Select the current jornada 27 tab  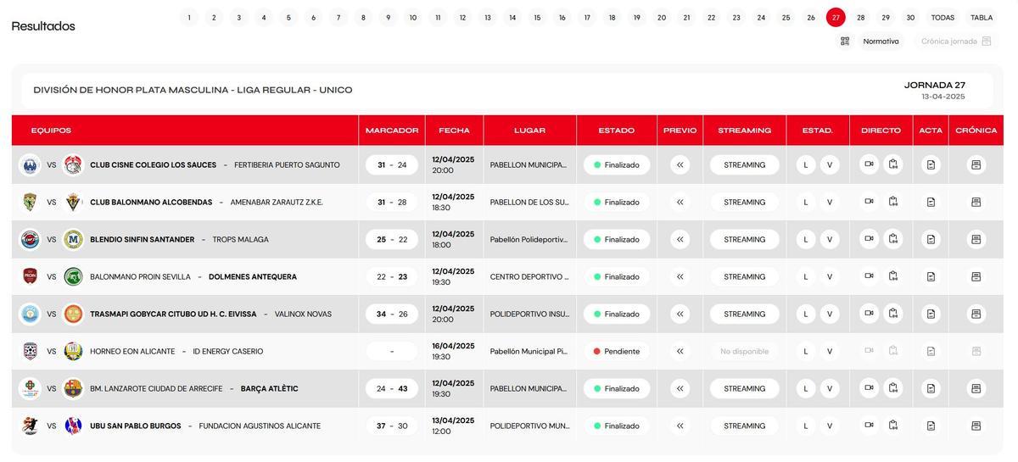coord(836,17)
